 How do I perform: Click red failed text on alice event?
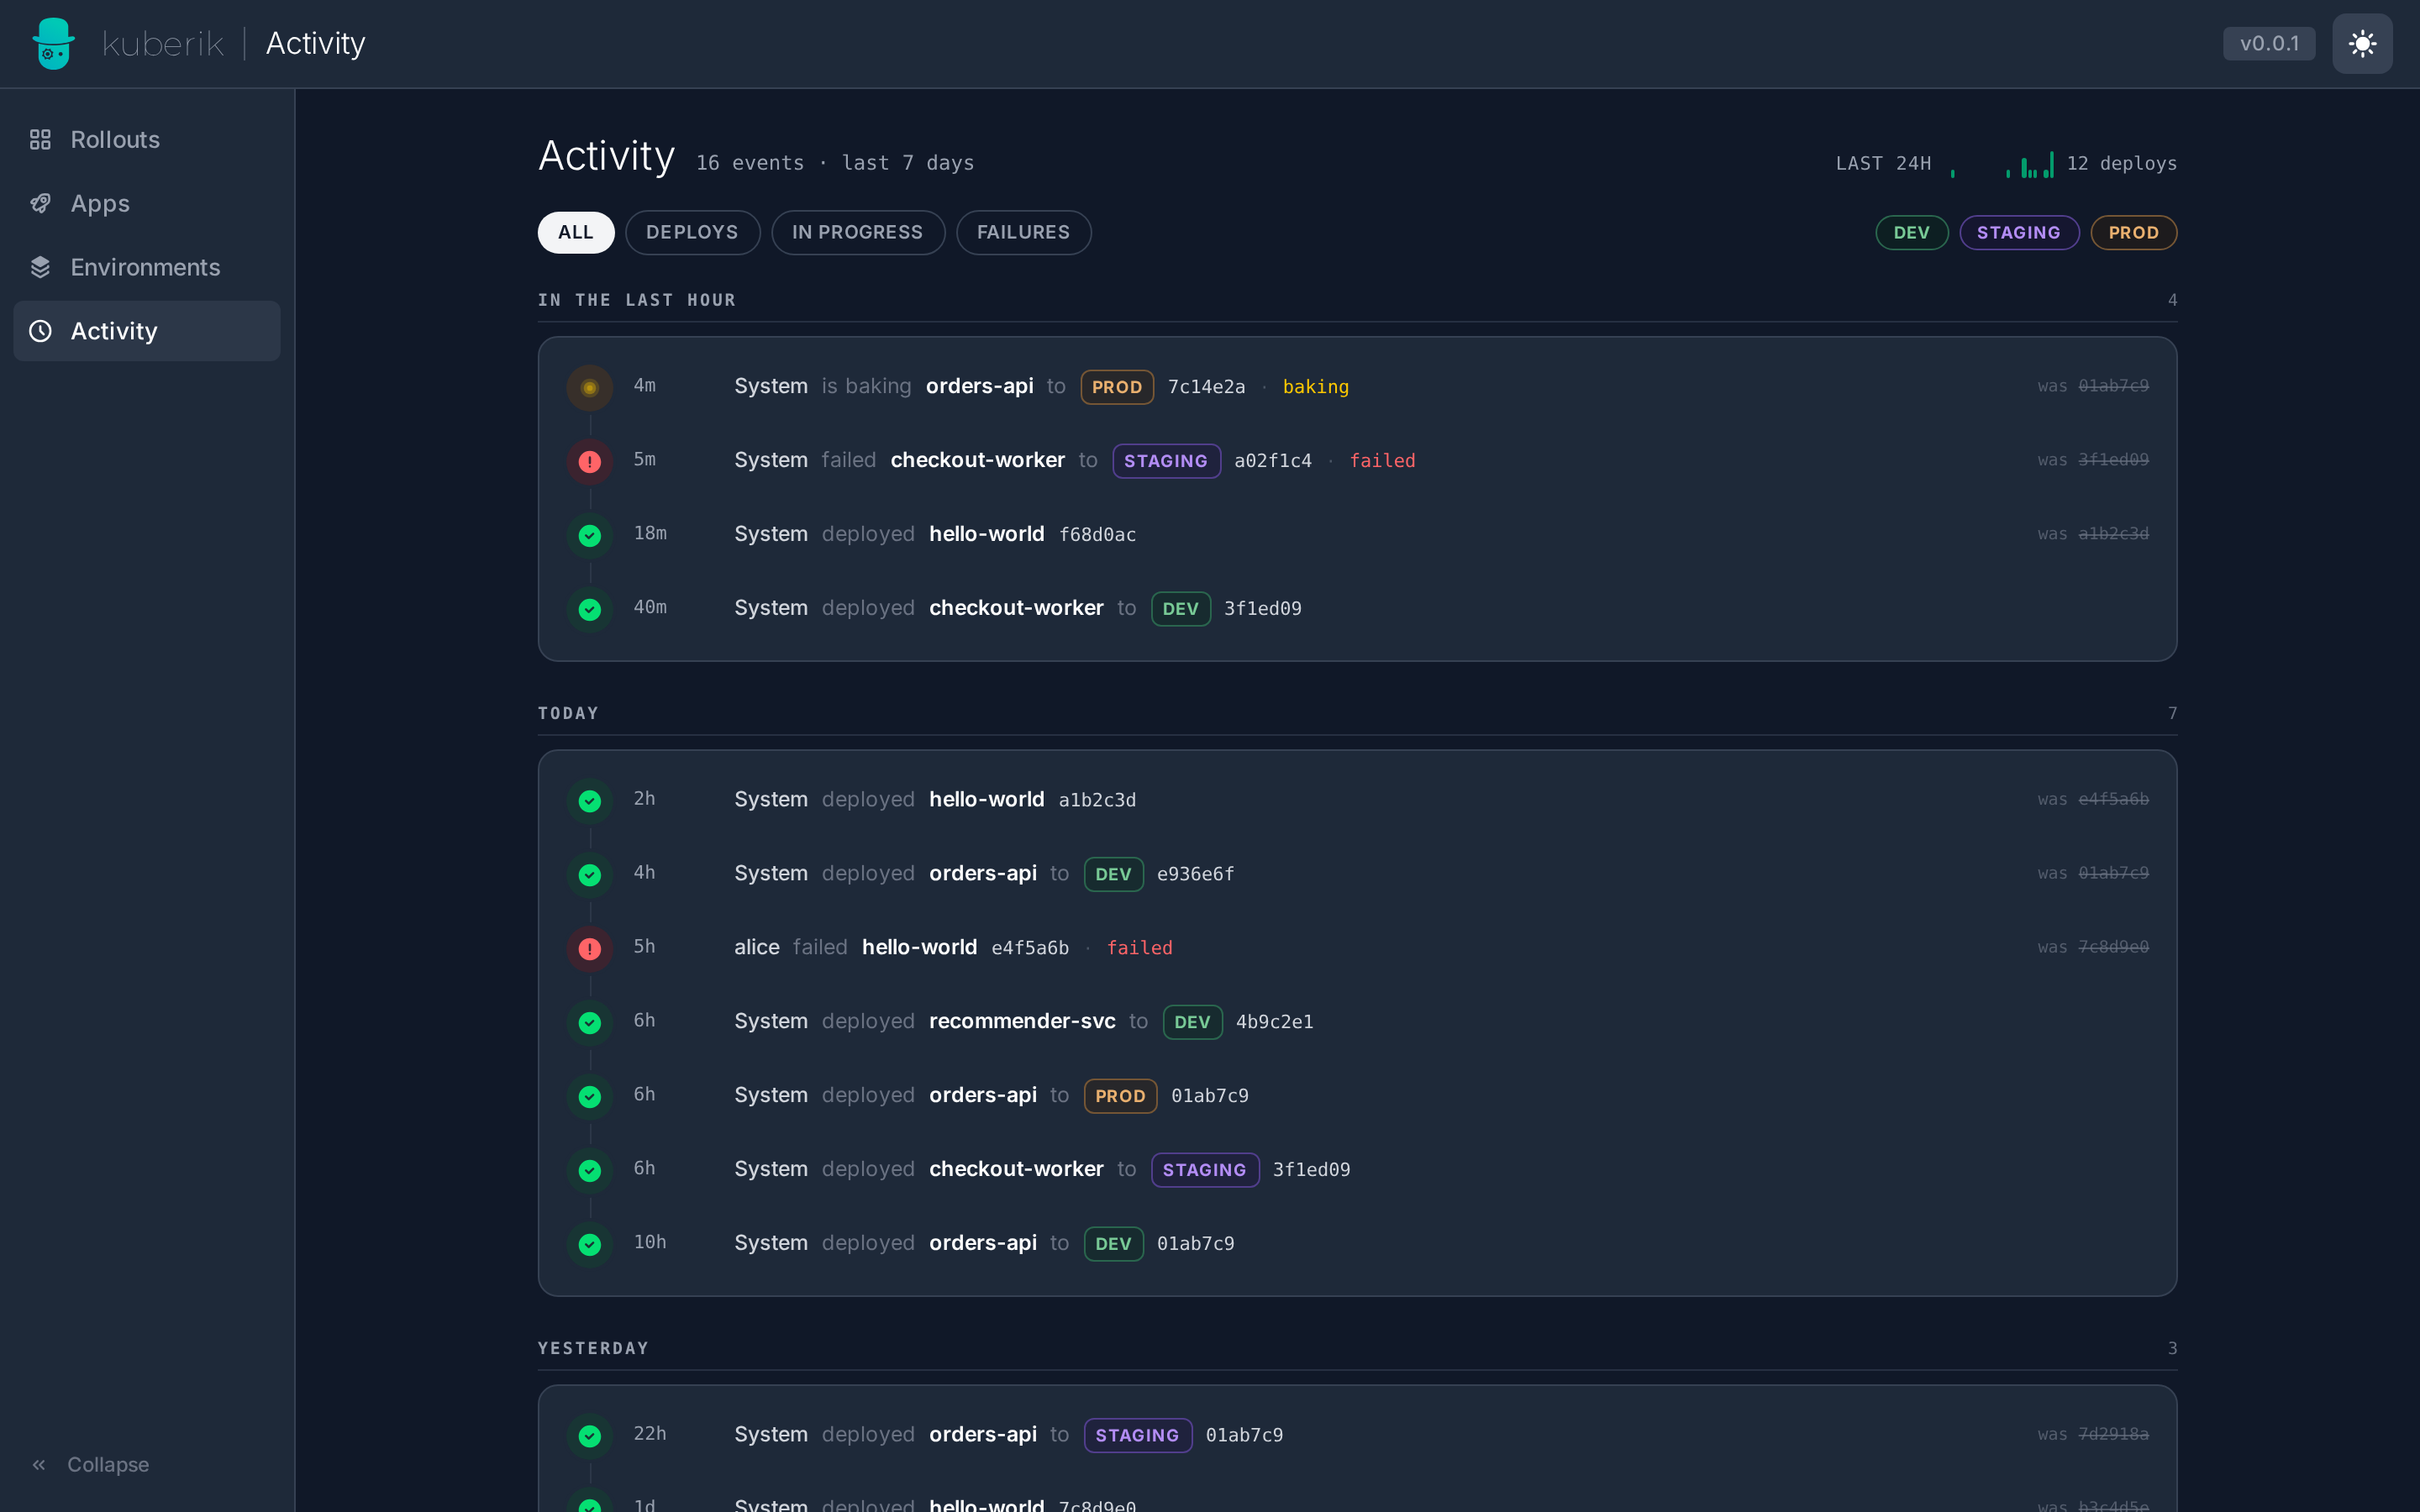[1139, 948]
